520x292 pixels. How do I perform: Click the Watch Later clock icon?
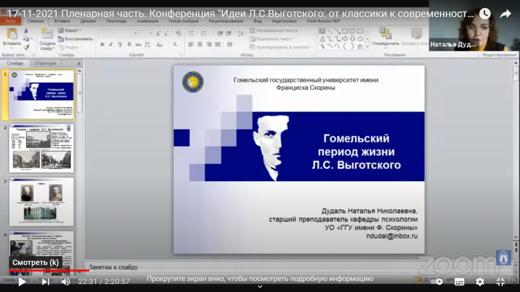pos(485,14)
